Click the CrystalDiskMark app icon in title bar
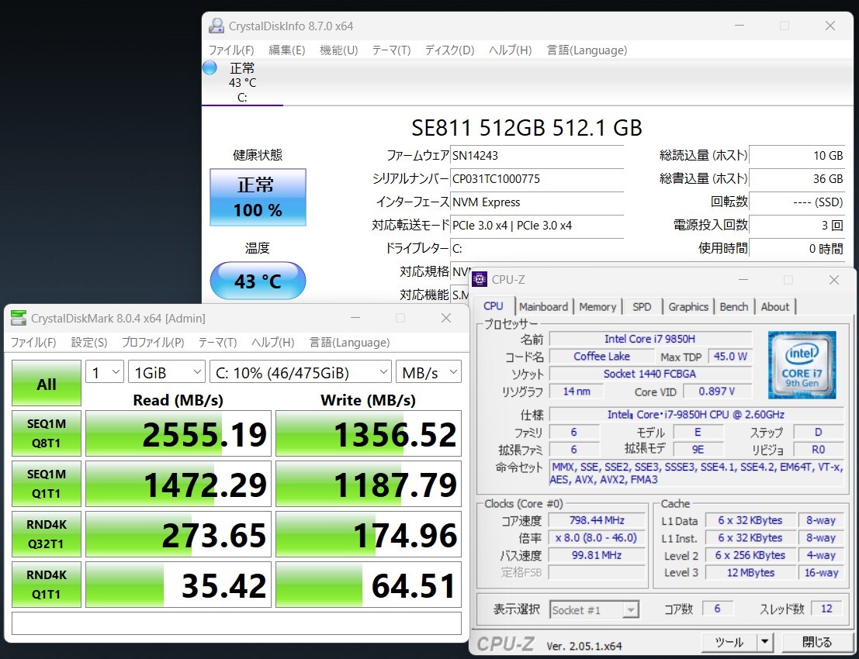Screen dimensions: 859x659 19,318
